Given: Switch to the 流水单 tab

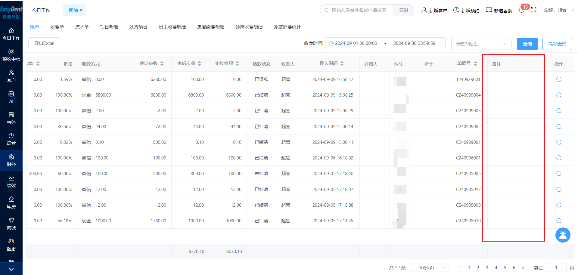Looking at the screenshot, I should pyautogui.click(x=82, y=27).
